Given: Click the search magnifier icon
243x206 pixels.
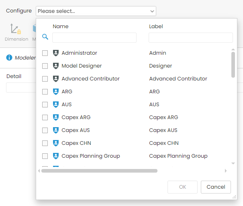Looking at the screenshot, I should tap(45, 37).
